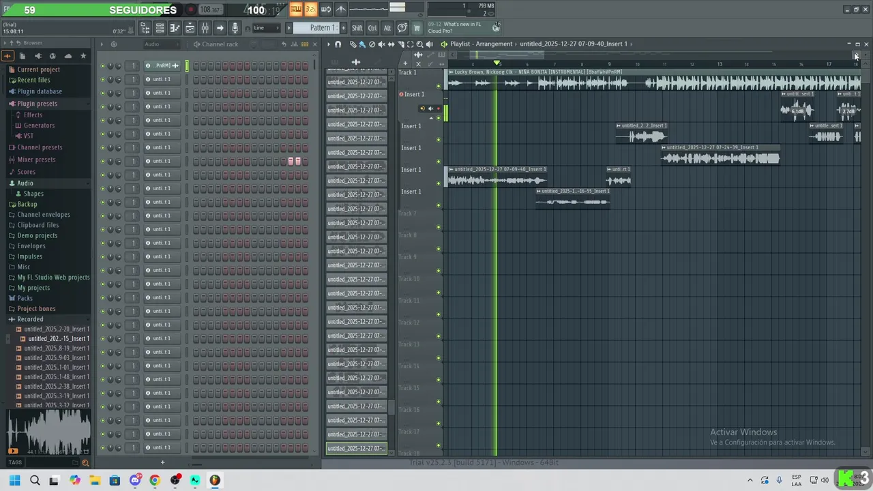Open the Windows Start menu

coord(15,480)
